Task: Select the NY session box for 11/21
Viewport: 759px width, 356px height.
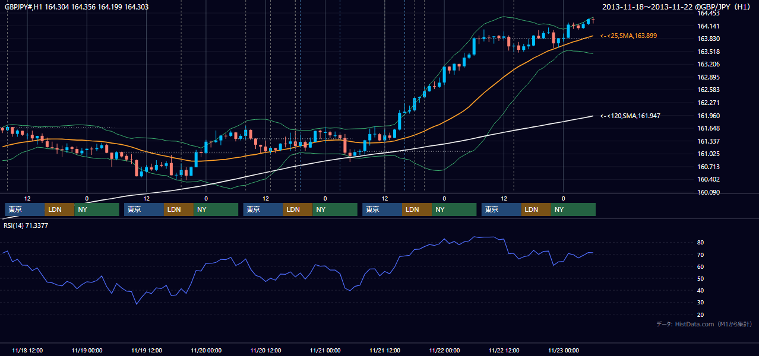Action: [454, 209]
